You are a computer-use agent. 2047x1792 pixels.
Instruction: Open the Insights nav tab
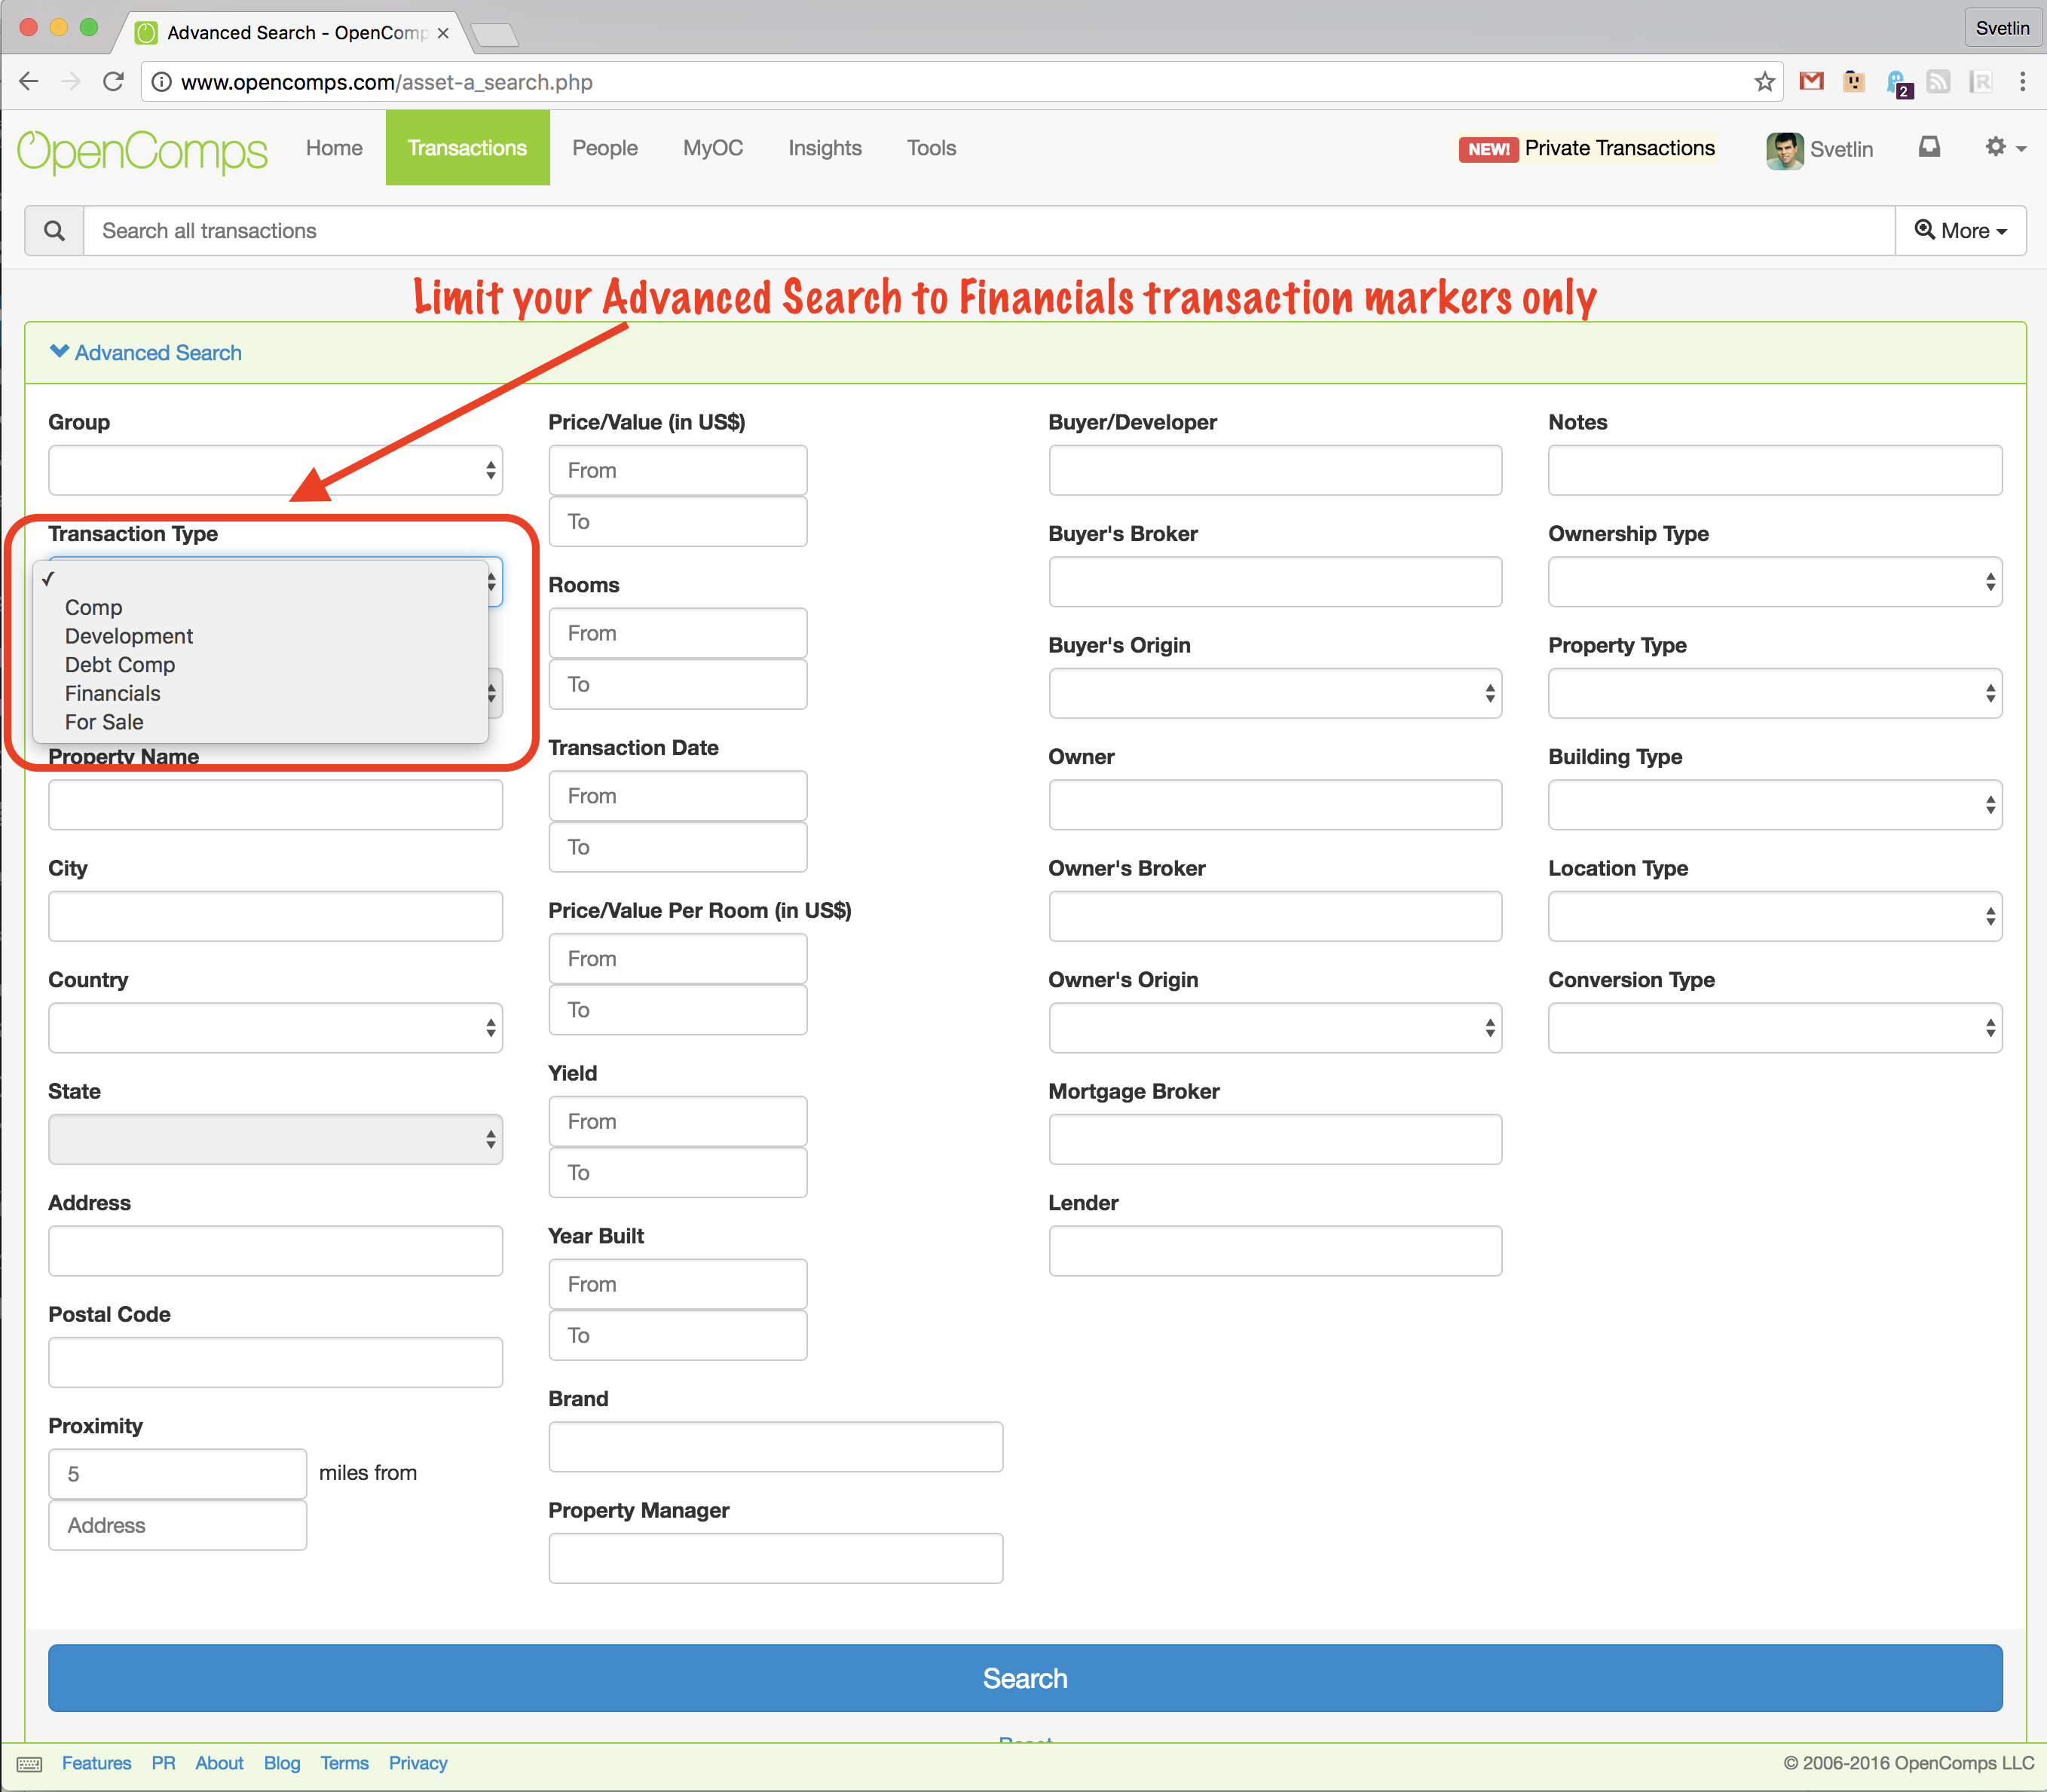click(825, 148)
